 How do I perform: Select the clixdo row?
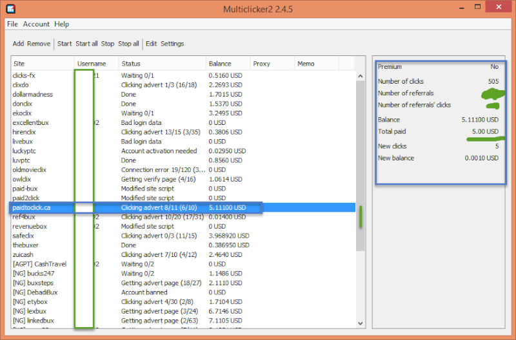pos(183,85)
